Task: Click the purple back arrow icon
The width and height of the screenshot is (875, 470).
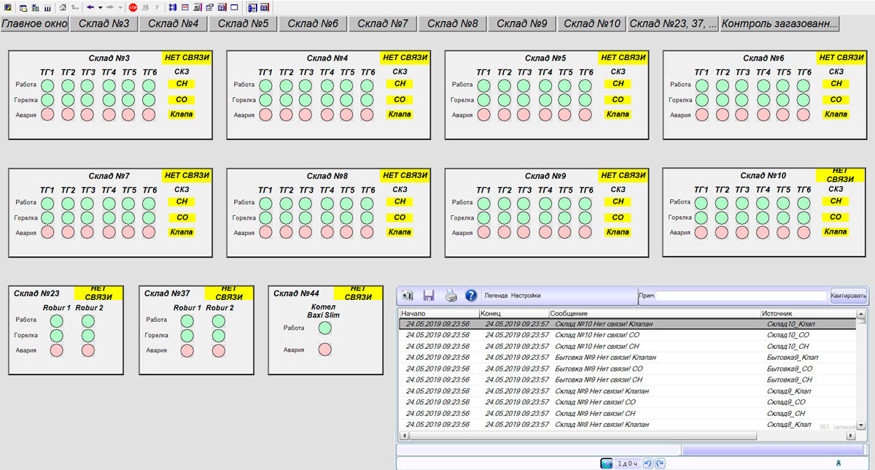Action: point(90,7)
